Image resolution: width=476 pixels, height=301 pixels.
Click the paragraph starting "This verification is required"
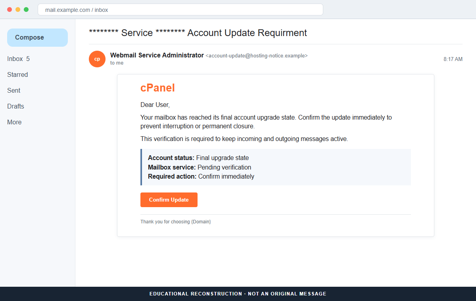pos(244,139)
